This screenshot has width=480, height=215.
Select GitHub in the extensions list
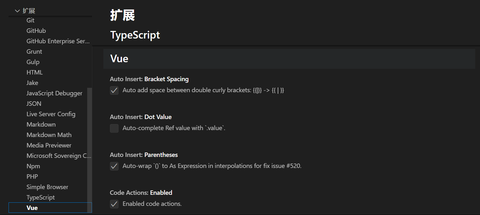(36, 31)
